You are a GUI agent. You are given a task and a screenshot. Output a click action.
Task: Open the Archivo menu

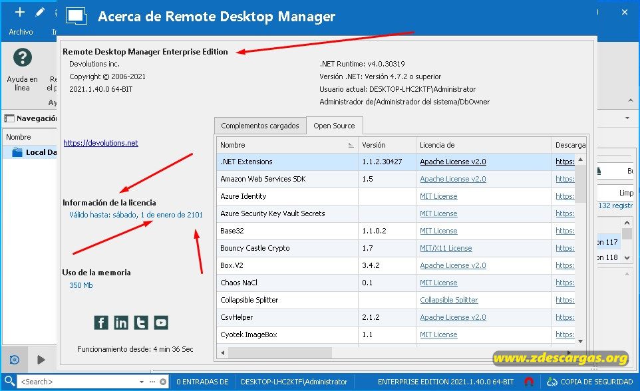(x=21, y=32)
